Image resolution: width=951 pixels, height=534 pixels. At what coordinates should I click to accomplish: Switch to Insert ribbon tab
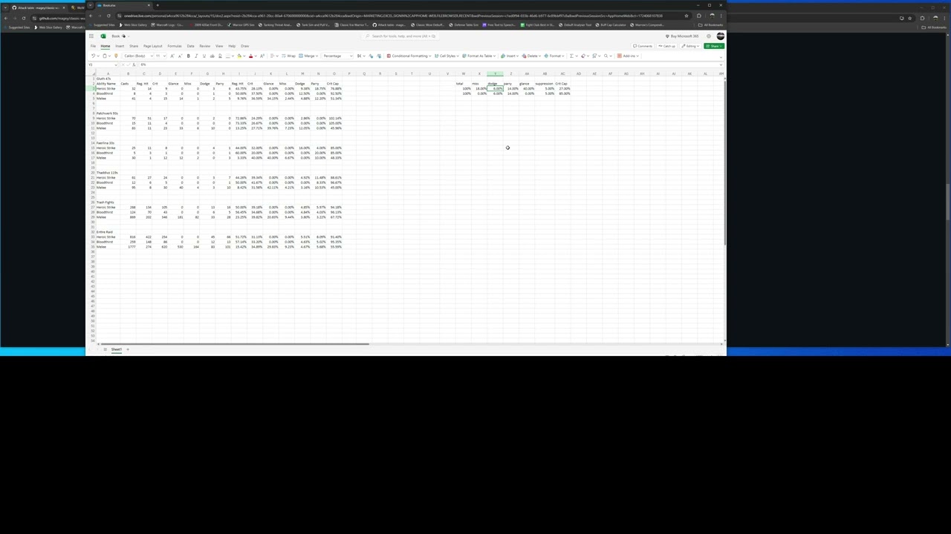click(x=120, y=46)
